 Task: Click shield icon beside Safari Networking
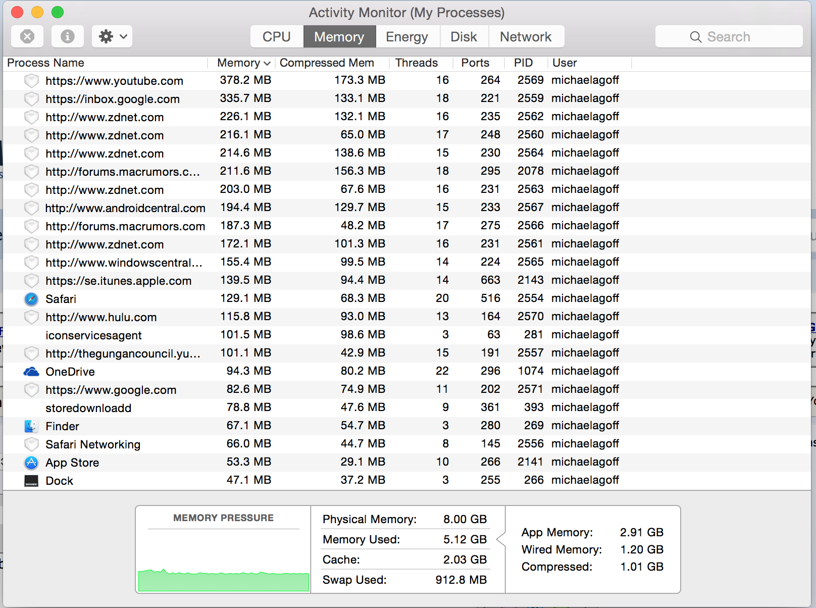click(x=31, y=444)
